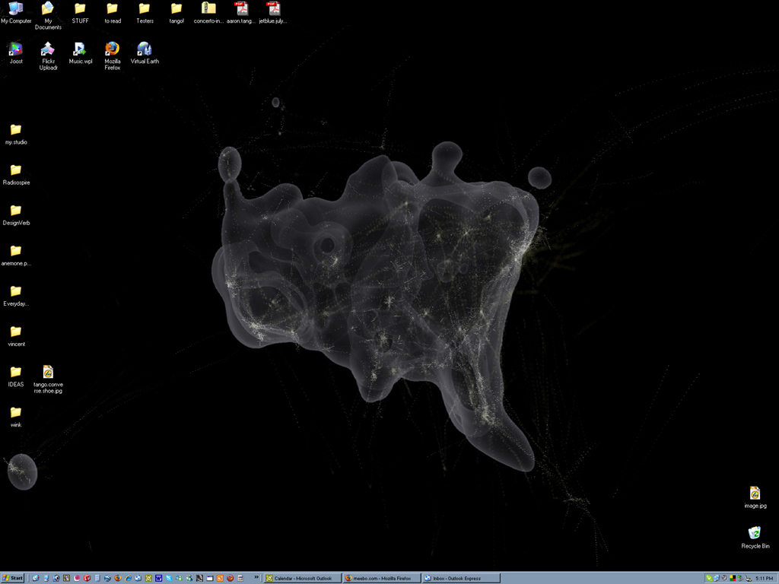The height and width of the screenshot is (584, 779).
Task: Switch to meebo.com - Mozilla Firefox window
Action: pos(381,578)
